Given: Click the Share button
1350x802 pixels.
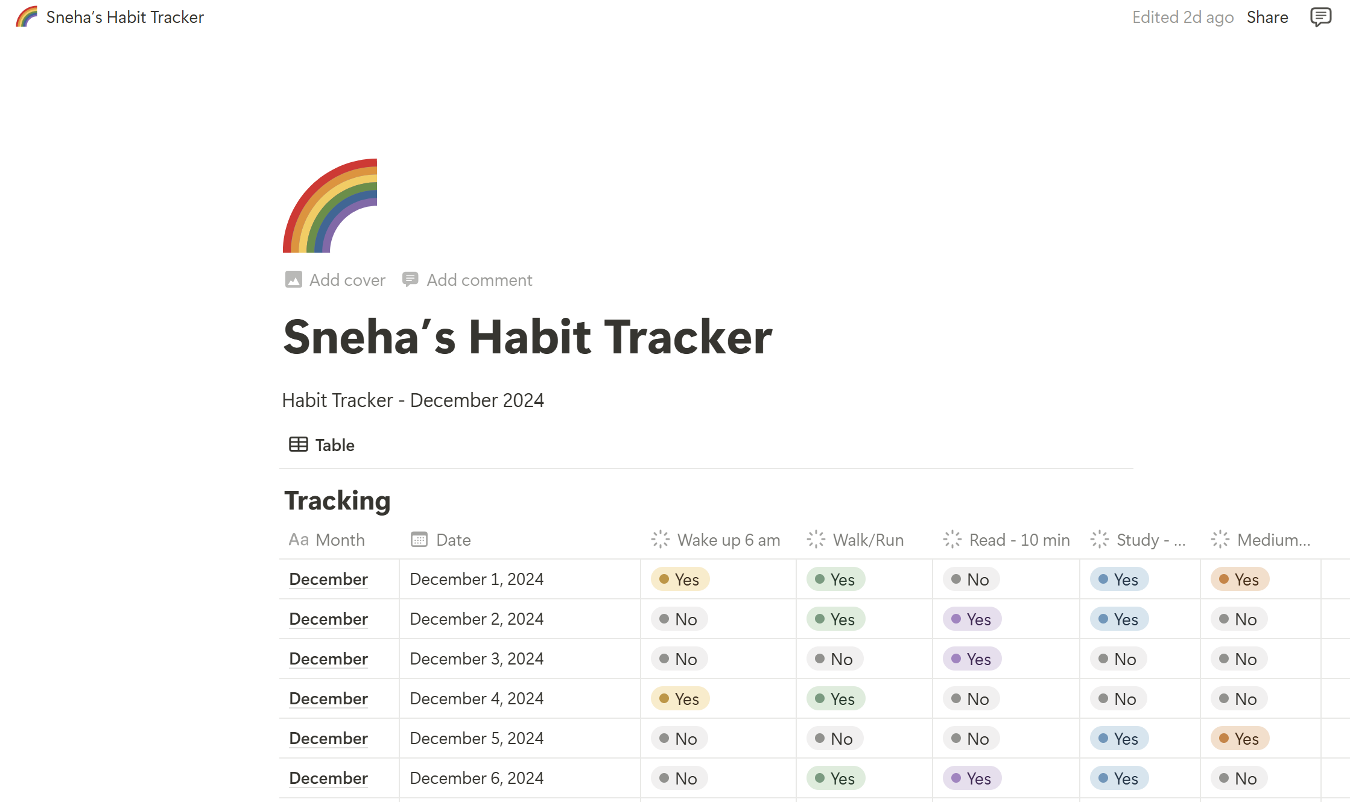Looking at the screenshot, I should pyautogui.click(x=1267, y=17).
